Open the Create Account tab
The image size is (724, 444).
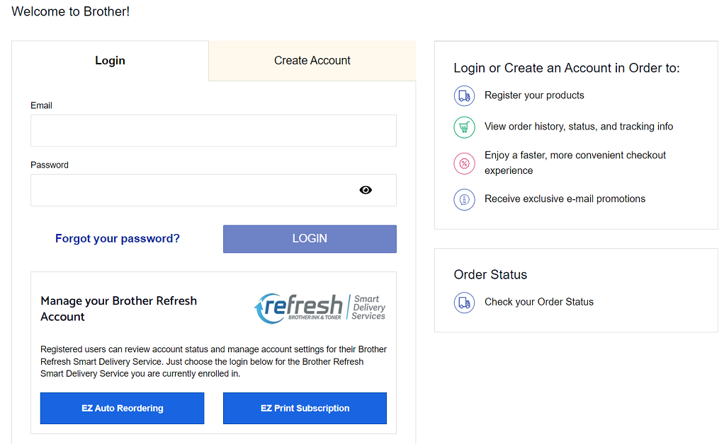(312, 61)
